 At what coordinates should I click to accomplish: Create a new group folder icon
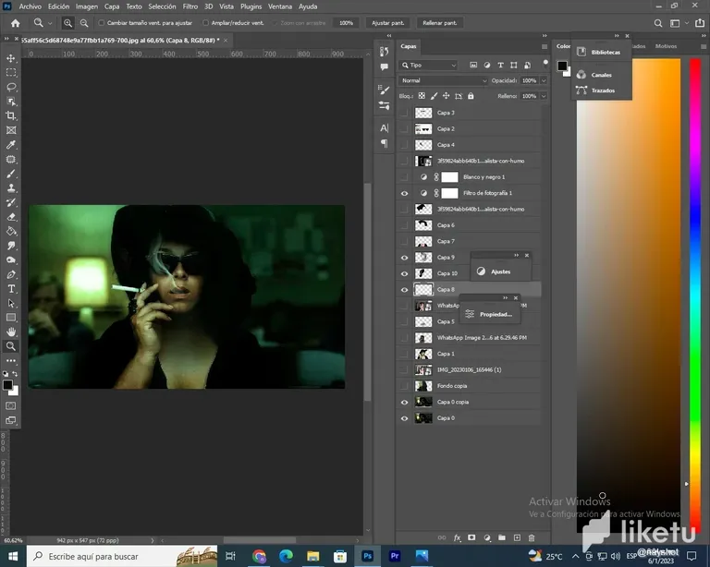coord(502,537)
